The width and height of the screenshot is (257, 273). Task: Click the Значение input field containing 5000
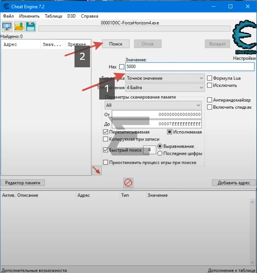(x=190, y=67)
